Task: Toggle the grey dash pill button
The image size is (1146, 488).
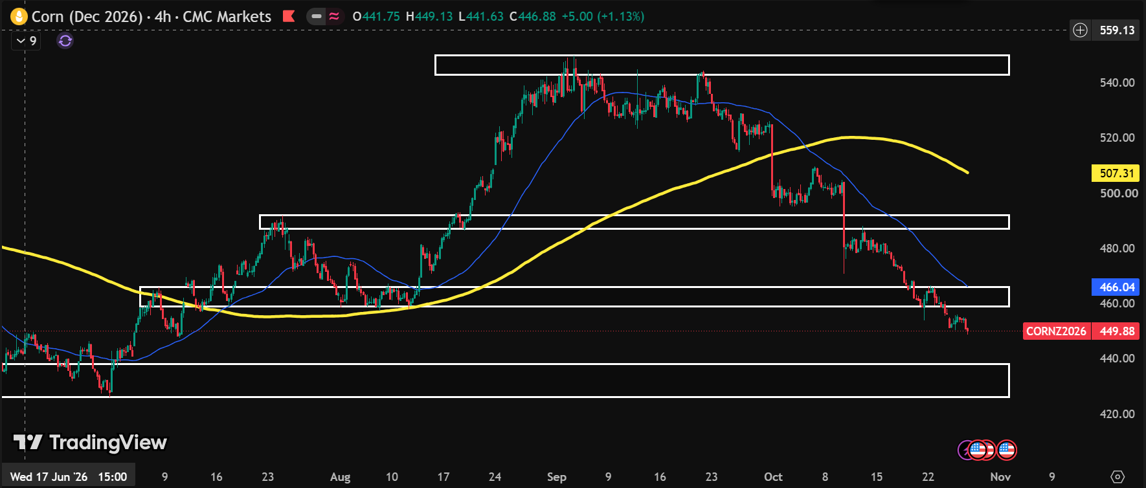Action: coord(317,16)
